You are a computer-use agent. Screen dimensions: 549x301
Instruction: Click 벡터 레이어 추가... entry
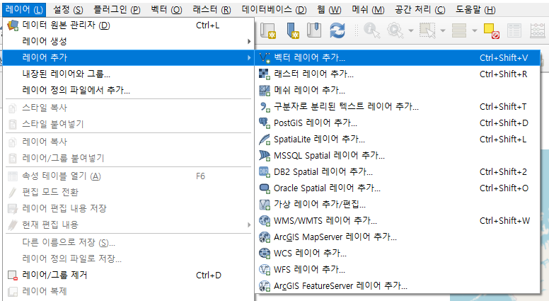(x=398, y=57)
